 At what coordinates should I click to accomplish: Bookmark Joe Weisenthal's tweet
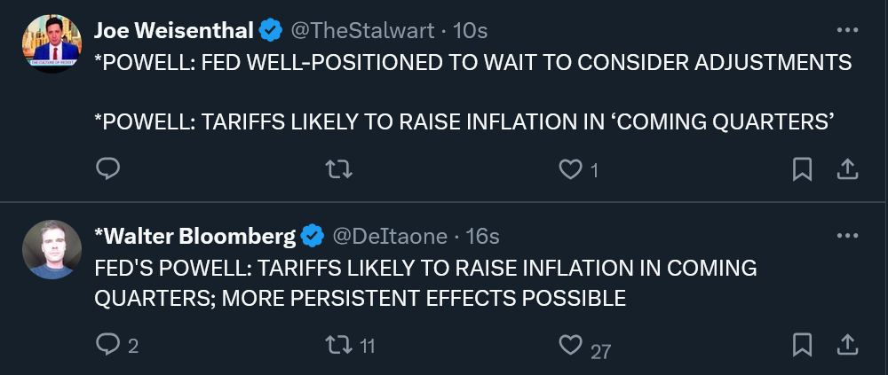click(802, 169)
